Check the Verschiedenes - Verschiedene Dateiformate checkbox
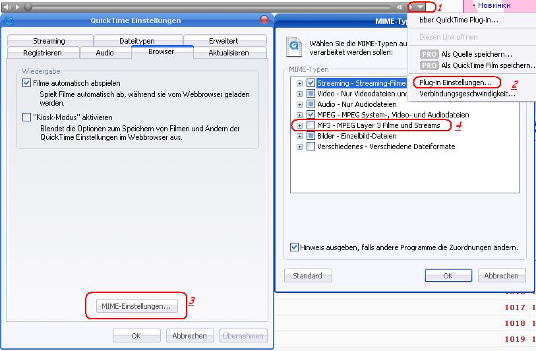This screenshot has height=351, width=536. (311, 146)
